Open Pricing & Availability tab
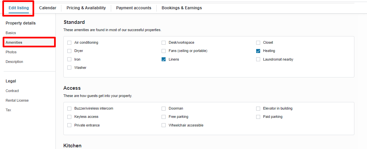This screenshot has height=149, width=367. [x=86, y=8]
